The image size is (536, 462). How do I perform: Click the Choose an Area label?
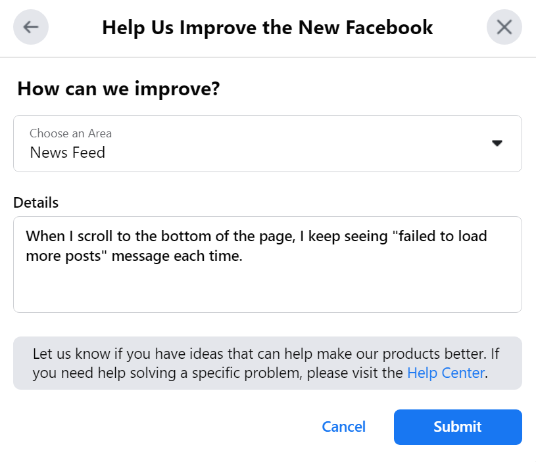(70, 133)
